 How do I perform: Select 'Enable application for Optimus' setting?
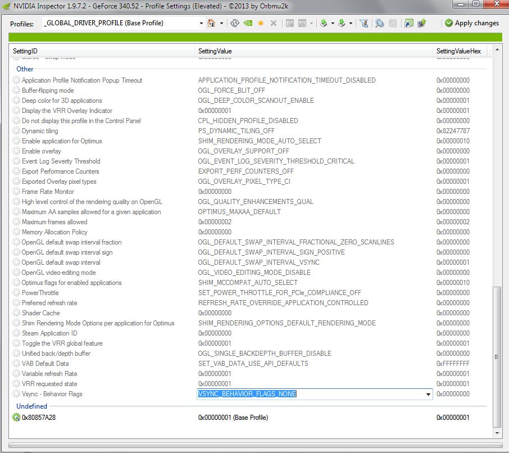(x=62, y=141)
